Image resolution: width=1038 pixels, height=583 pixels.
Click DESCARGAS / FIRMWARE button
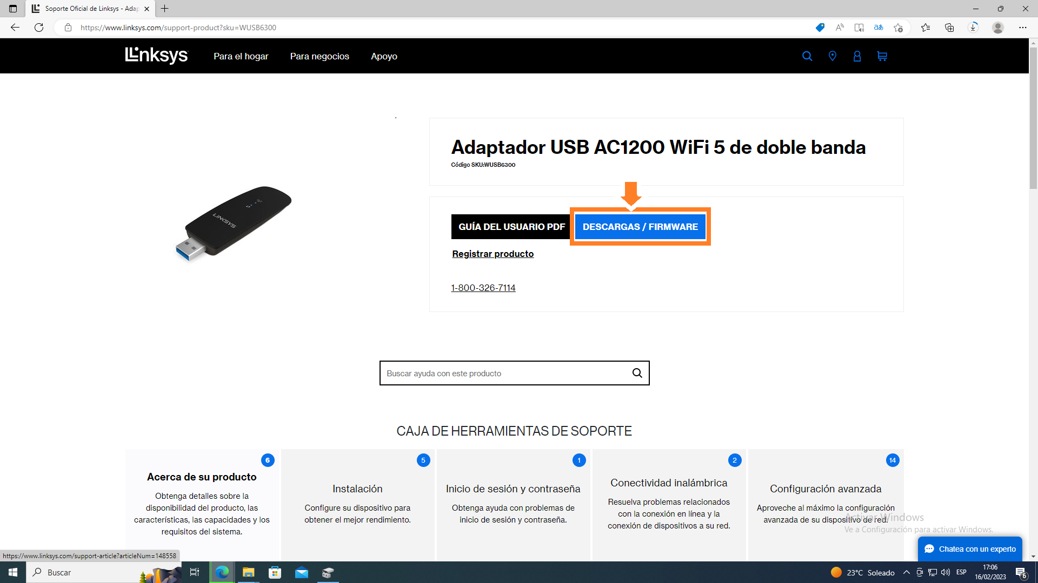click(x=640, y=227)
